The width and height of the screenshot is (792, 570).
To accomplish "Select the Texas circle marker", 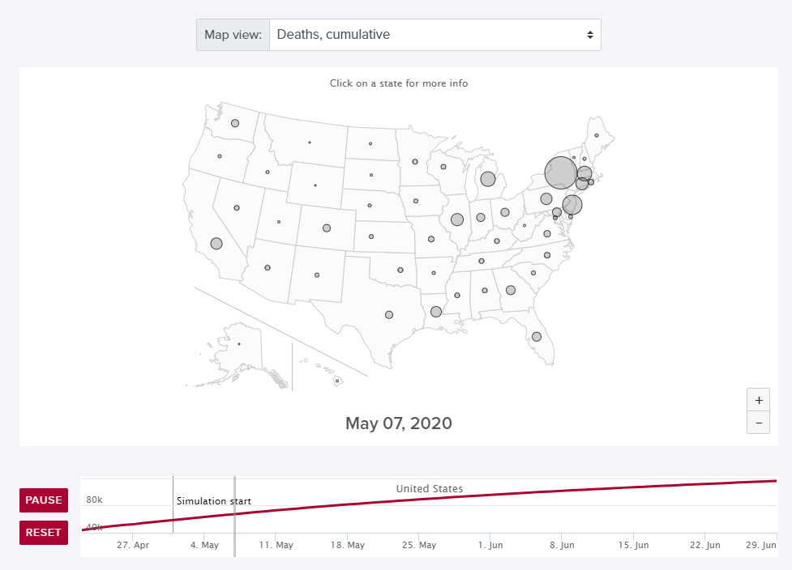I will click(x=389, y=314).
